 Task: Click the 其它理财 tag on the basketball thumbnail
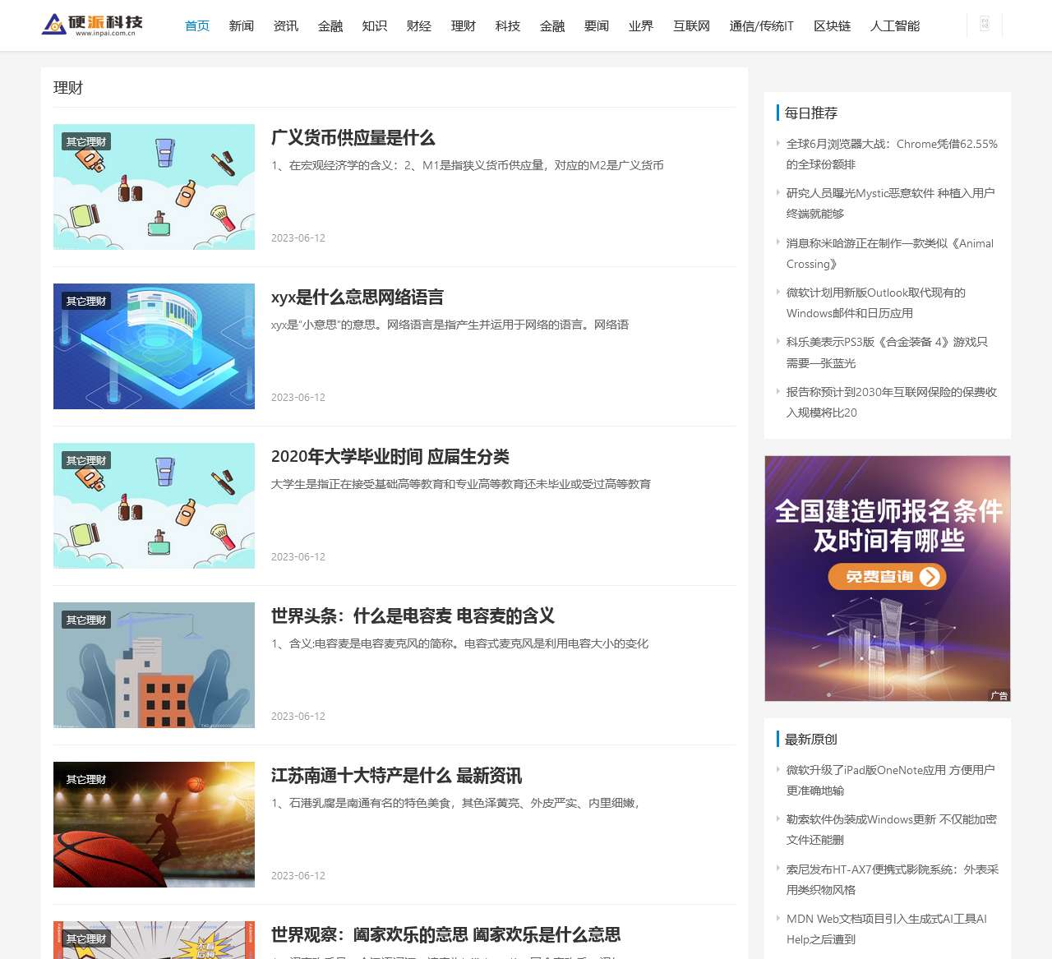coord(86,779)
